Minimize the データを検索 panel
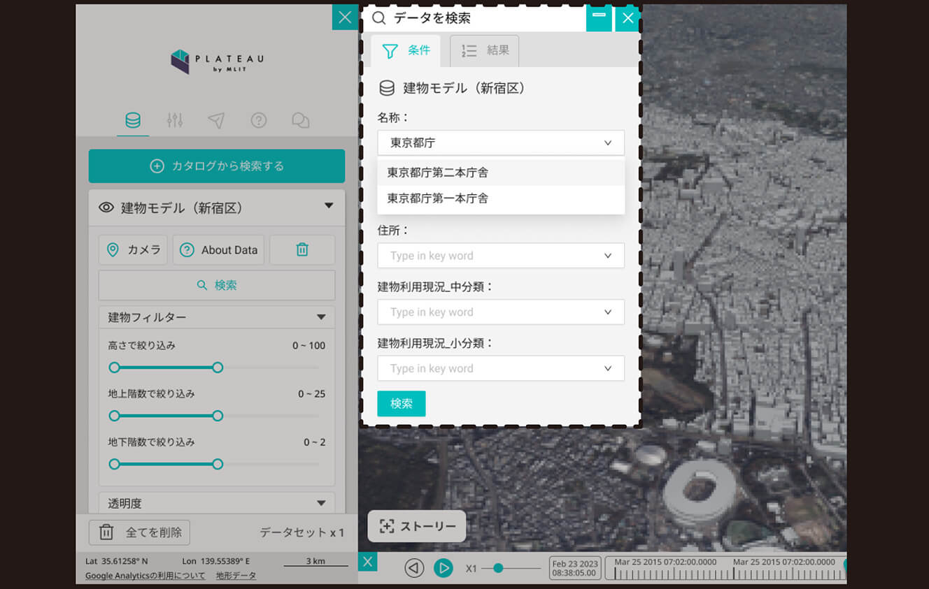Image resolution: width=929 pixels, height=589 pixels. coord(599,17)
